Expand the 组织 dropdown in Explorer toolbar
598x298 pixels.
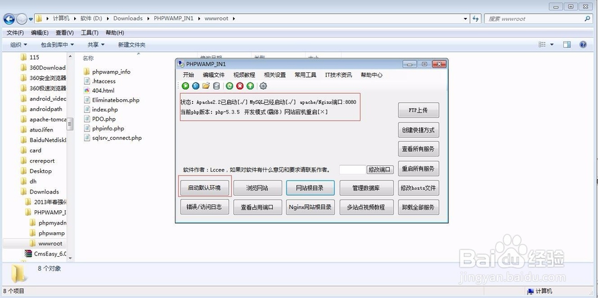tap(19, 45)
